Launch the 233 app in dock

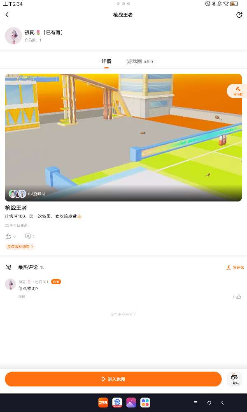click(103, 402)
